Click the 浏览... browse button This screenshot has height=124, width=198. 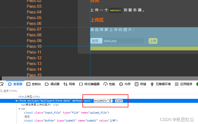(96, 41)
